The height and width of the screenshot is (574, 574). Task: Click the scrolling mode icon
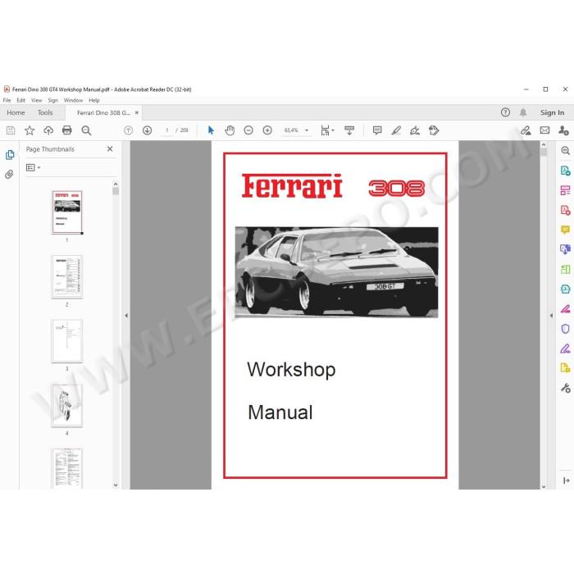click(x=349, y=130)
